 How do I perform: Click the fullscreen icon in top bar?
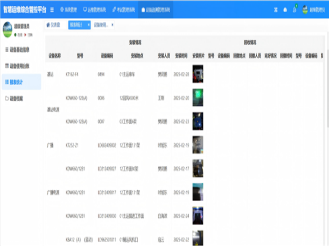(x=276, y=10)
